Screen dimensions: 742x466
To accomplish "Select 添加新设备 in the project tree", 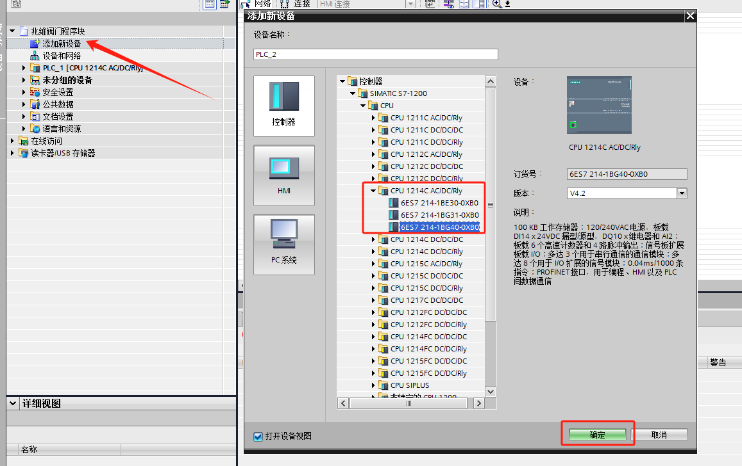I will pyautogui.click(x=62, y=44).
